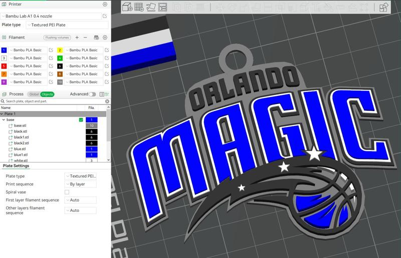Click in the object search field
Screen dimensions: 401x258
click(x=54, y=101)
